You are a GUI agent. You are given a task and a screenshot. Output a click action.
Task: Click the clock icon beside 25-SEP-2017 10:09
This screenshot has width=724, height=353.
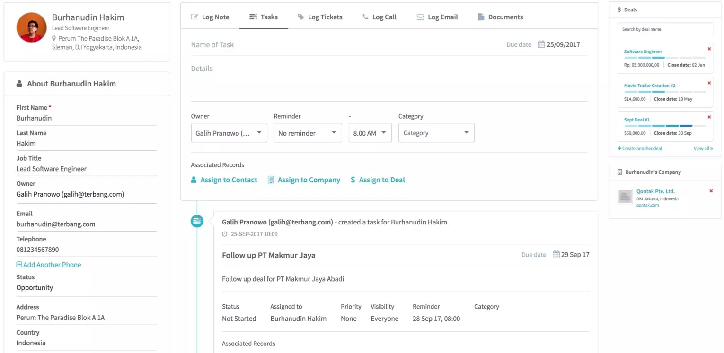click(225, 234)
